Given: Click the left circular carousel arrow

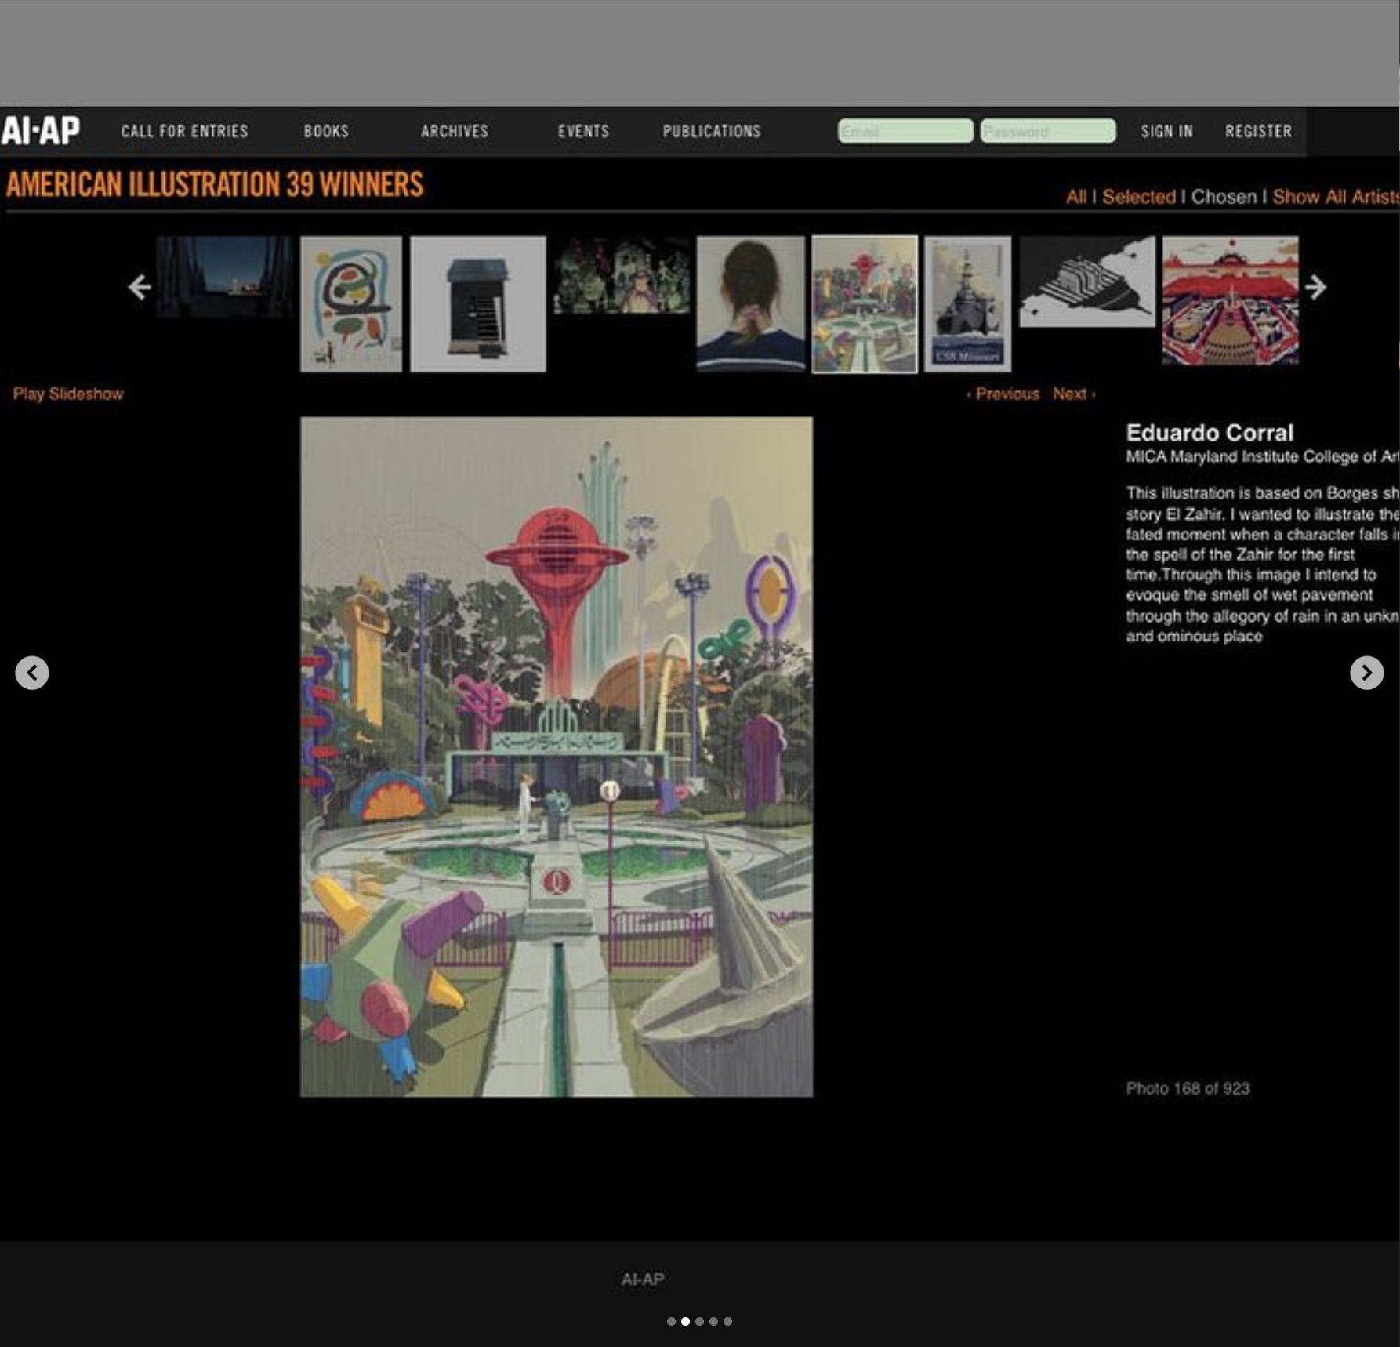Looking at the screenshot, I should tap(32, 673).
